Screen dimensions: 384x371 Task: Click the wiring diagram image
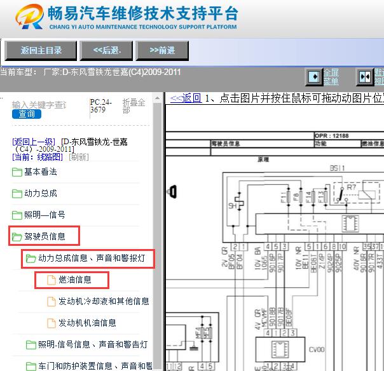[275, 239]
